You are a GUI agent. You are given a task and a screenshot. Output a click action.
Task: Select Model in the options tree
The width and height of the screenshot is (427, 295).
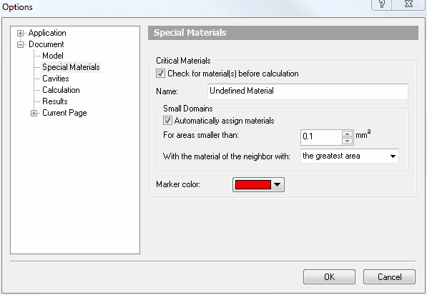click(53, 56)
